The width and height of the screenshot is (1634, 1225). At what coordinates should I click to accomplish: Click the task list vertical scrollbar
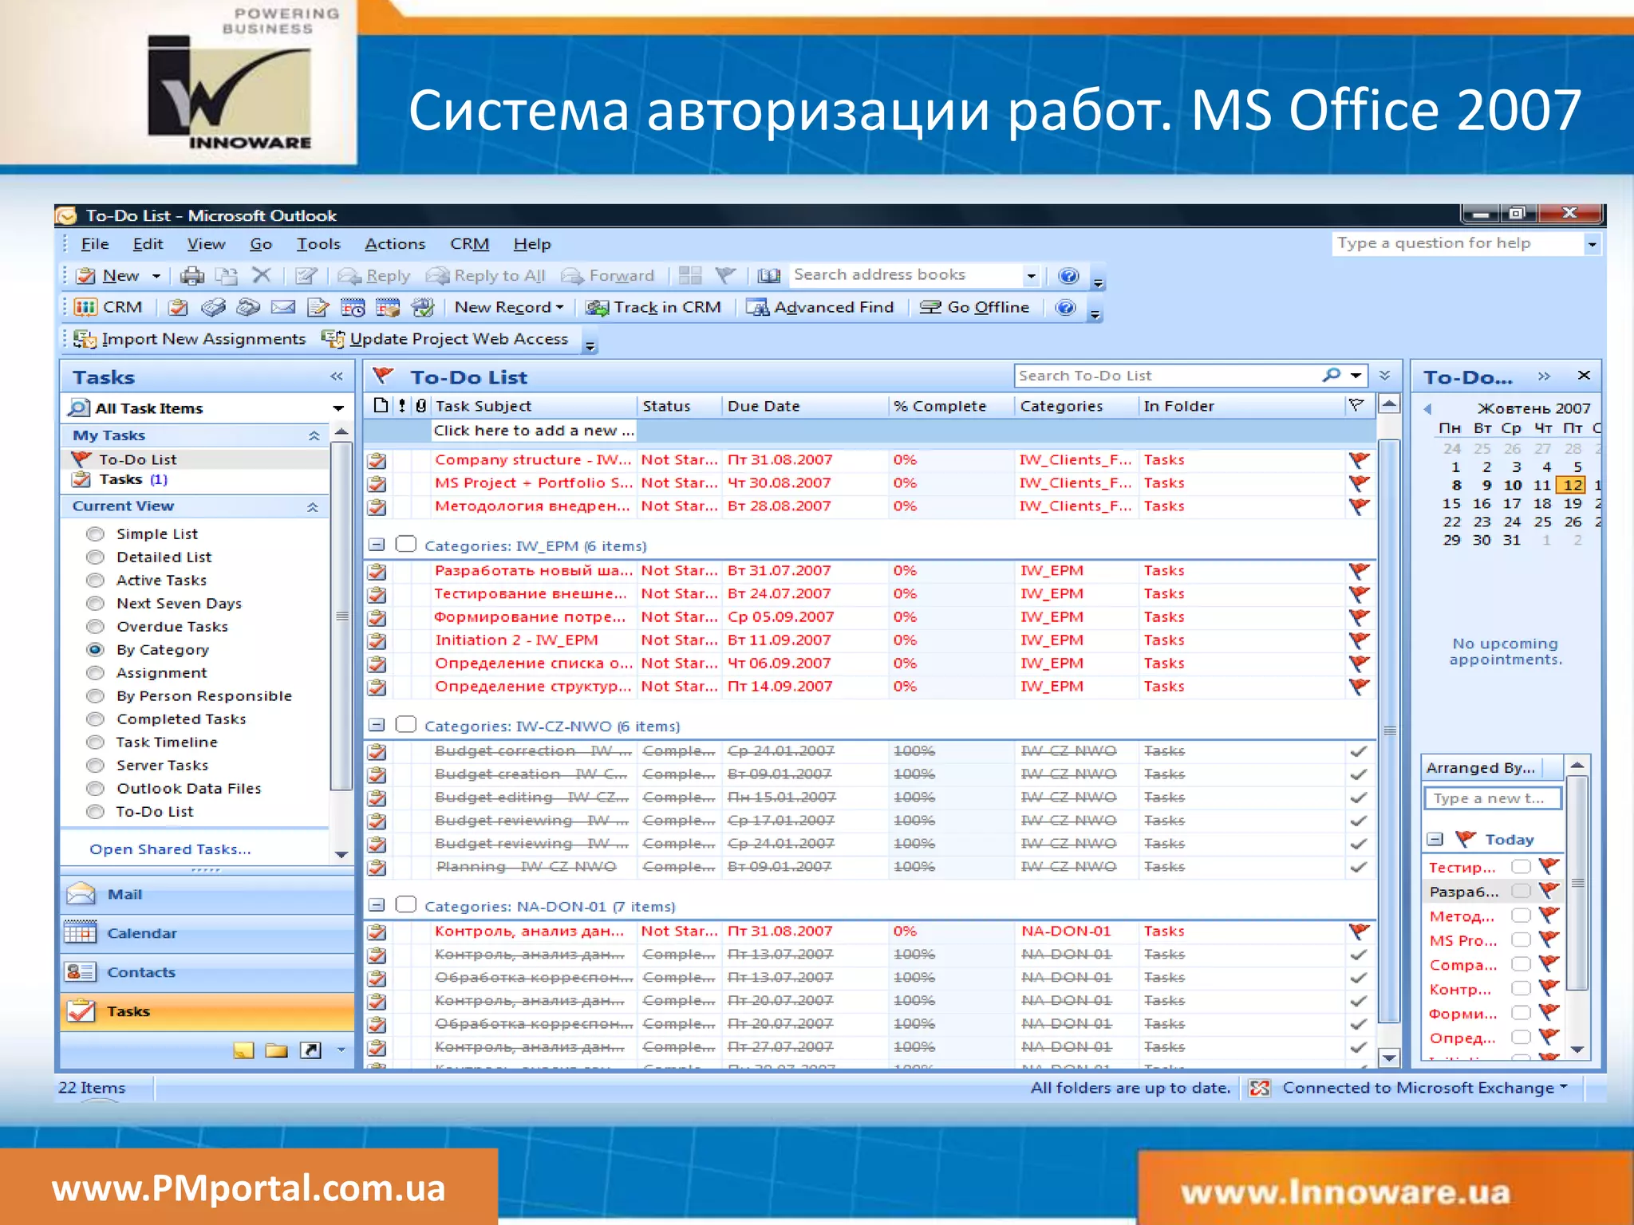point(1389,731)
